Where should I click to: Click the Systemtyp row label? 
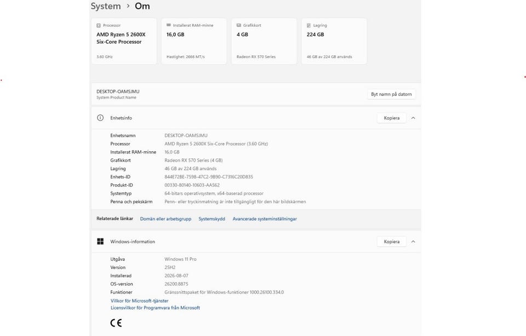(121, 193)
